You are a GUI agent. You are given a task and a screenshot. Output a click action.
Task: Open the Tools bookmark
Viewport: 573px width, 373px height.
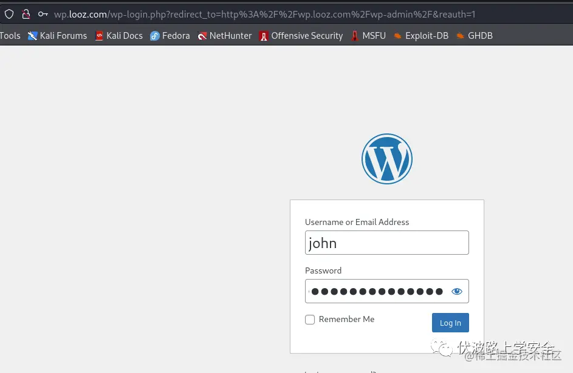pos(10,36)
